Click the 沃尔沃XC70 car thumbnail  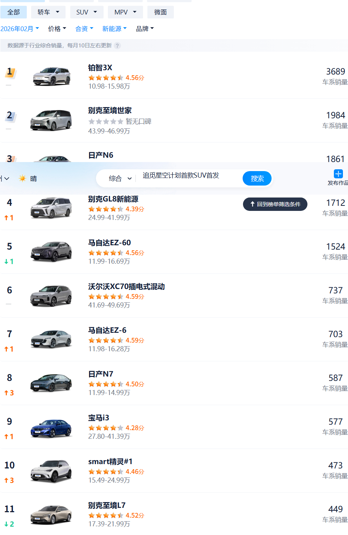coord(51,296)
